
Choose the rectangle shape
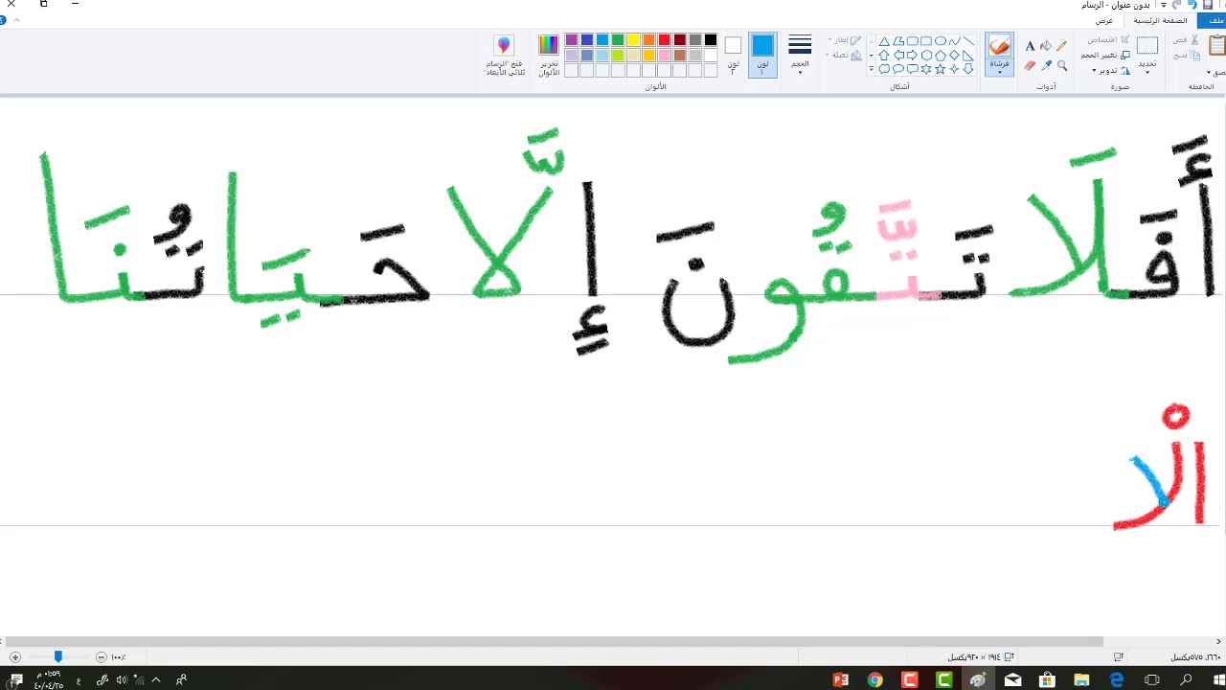point(926,41)
